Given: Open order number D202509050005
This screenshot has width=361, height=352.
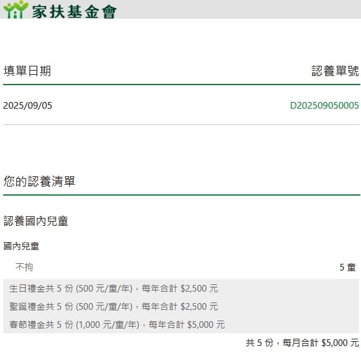Looking at the screenshot, I should pos(324,106).
